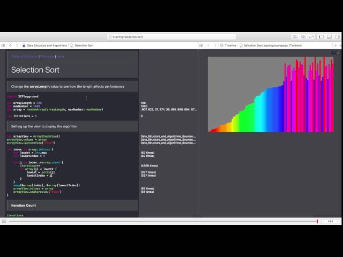This screenshot has height=257, width=343.
Task: Go forward in left editor history
Action: tap(17, 46)
